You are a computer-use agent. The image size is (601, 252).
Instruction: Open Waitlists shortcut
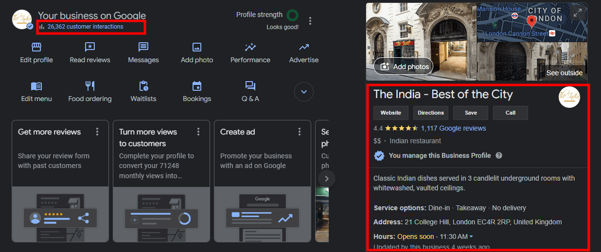point(143,92)
